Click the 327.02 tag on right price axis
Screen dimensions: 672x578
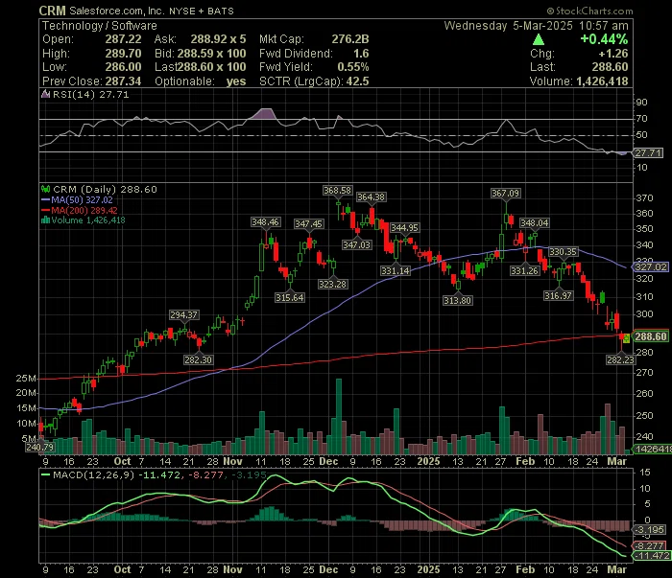tap(651, 267)
